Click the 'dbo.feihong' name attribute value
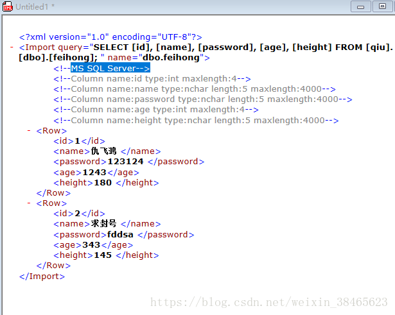The image size is (395, 315). click(x=171, y=58)
